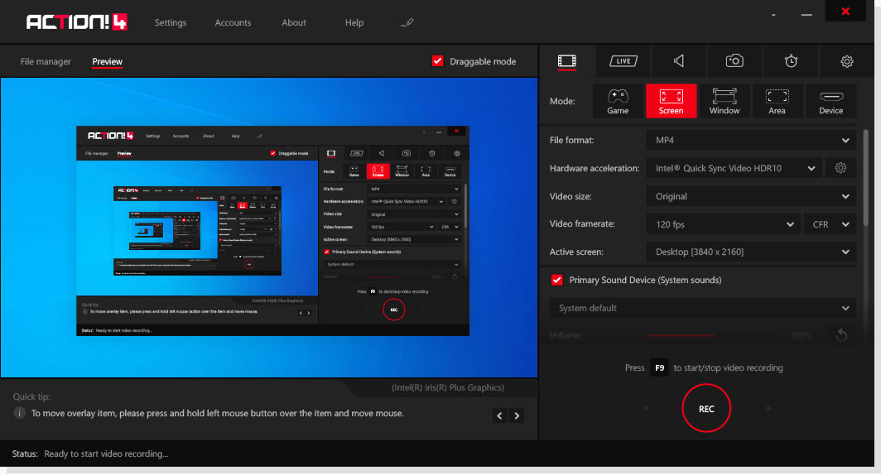Show the next quick tip arrow
The width and height of the screenshot is (881, 475).
518,415
